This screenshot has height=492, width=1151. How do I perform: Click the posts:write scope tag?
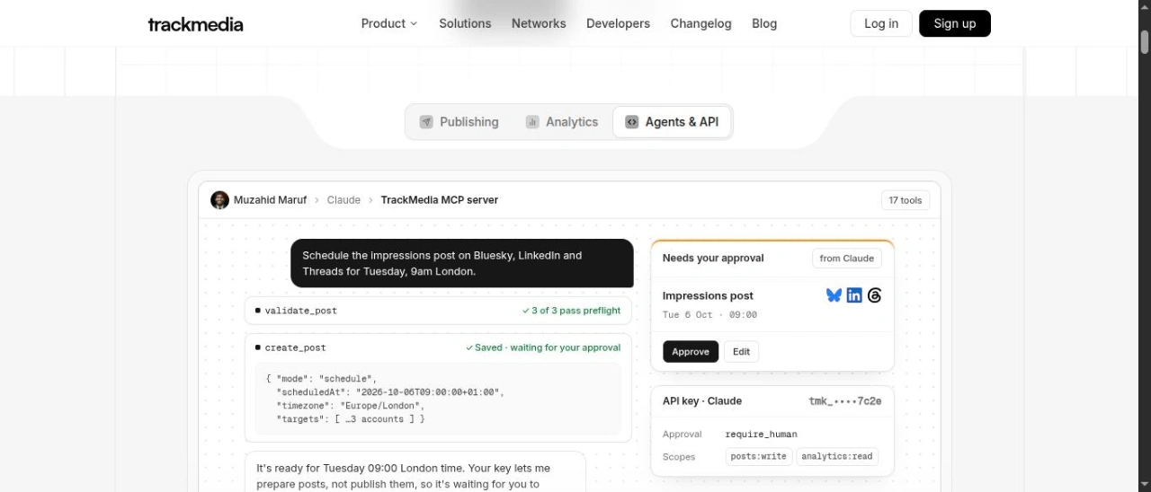pos(759,456)
